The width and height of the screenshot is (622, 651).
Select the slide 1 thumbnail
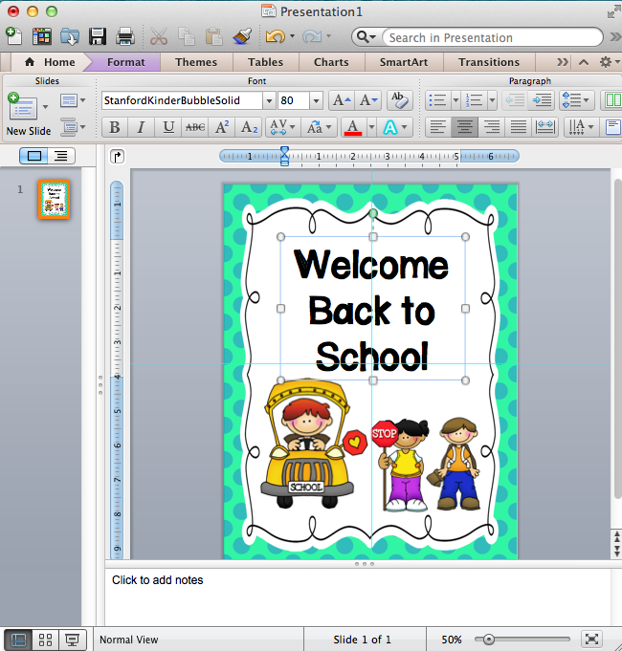(x=54, y=199)
